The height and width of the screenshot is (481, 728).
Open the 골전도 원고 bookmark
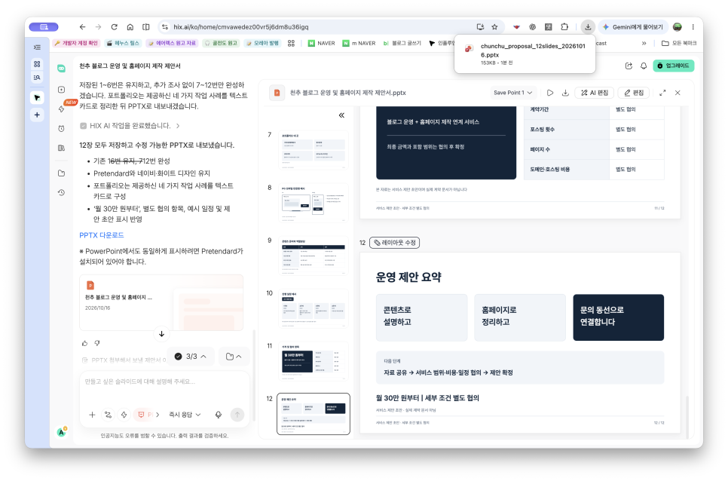(x=221, y=43)
